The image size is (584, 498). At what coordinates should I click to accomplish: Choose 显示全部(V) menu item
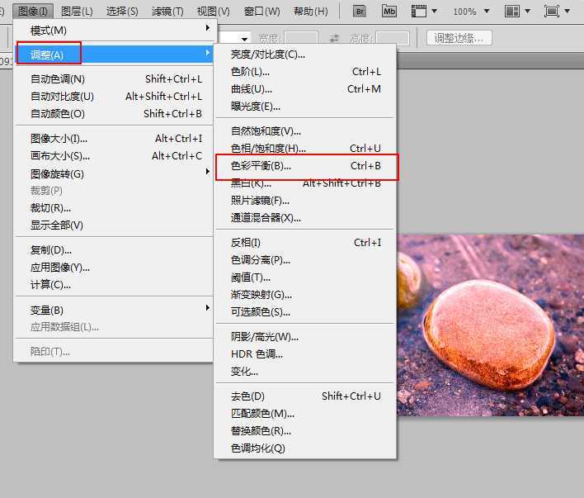point(114,225)
